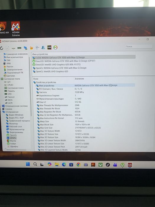Click the search field labeled Поиск
This screenshot has height=207, width=155.
click(139, 46)
